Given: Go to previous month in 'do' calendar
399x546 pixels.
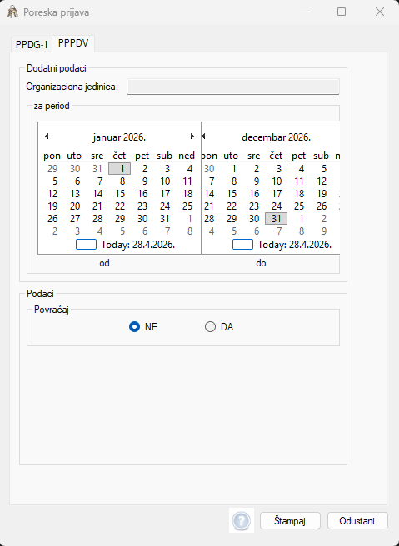Looking at the screenshot, I should coord(204,136).
